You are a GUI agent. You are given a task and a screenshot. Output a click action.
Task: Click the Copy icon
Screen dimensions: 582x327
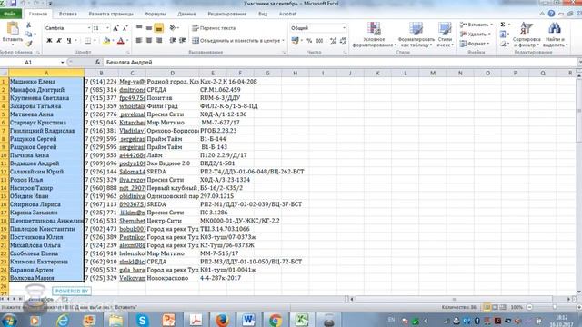28,35
